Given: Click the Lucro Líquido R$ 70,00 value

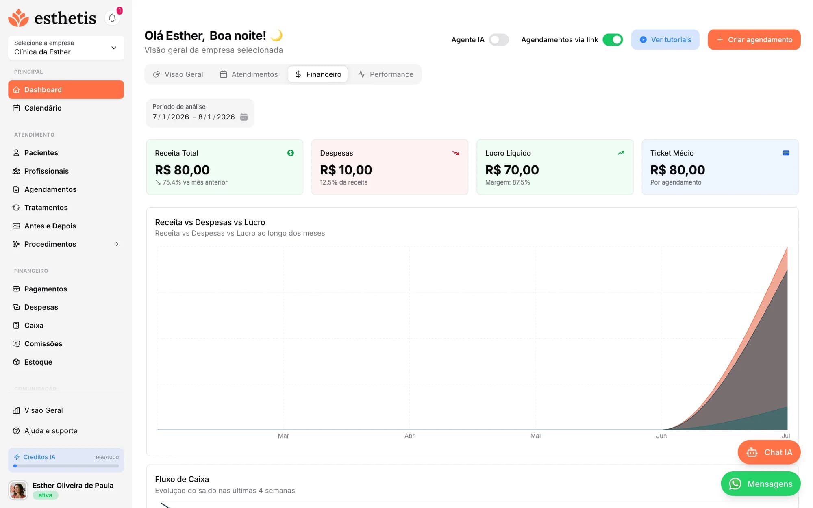Looking at the screenshot, I should point(512,170).
